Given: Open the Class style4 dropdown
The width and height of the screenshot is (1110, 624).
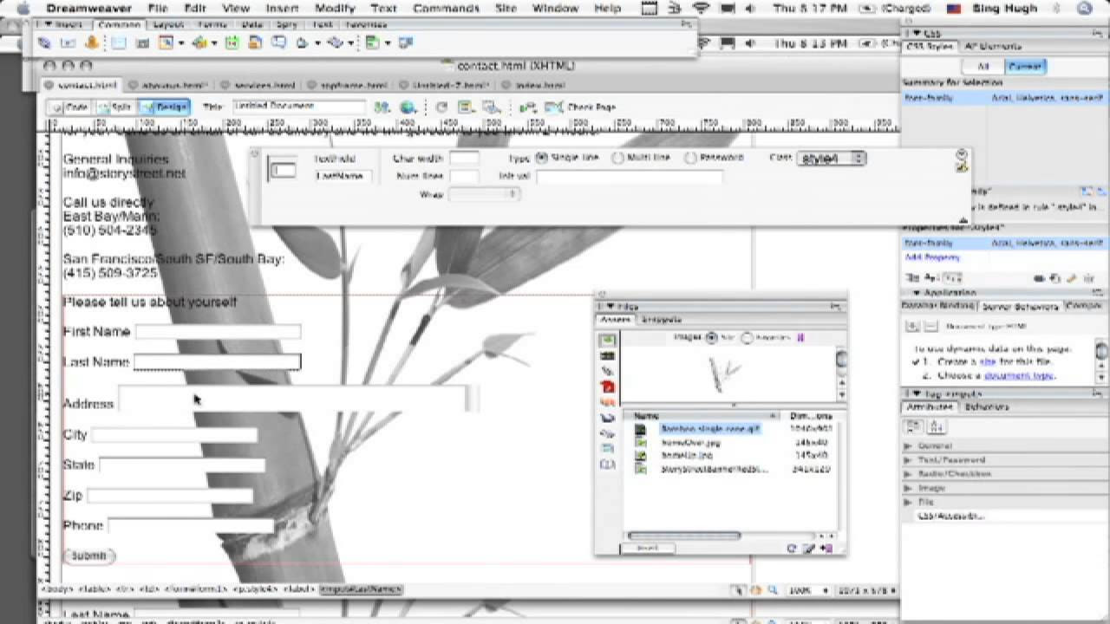Looking at the screenshot, I should tap(831, 159).
